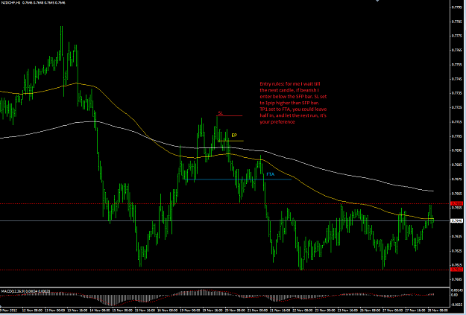Viewport: 466px width, 315px height.
Task: Click the 0.7725 price axis label
Action: [x=457, y=107]
